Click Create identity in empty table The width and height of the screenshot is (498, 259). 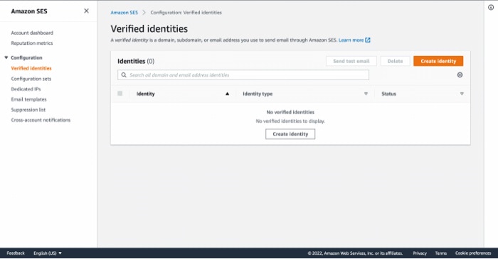click(290, 134)
